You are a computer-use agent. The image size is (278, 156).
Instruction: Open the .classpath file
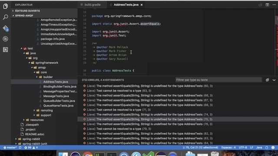point(32,125)
